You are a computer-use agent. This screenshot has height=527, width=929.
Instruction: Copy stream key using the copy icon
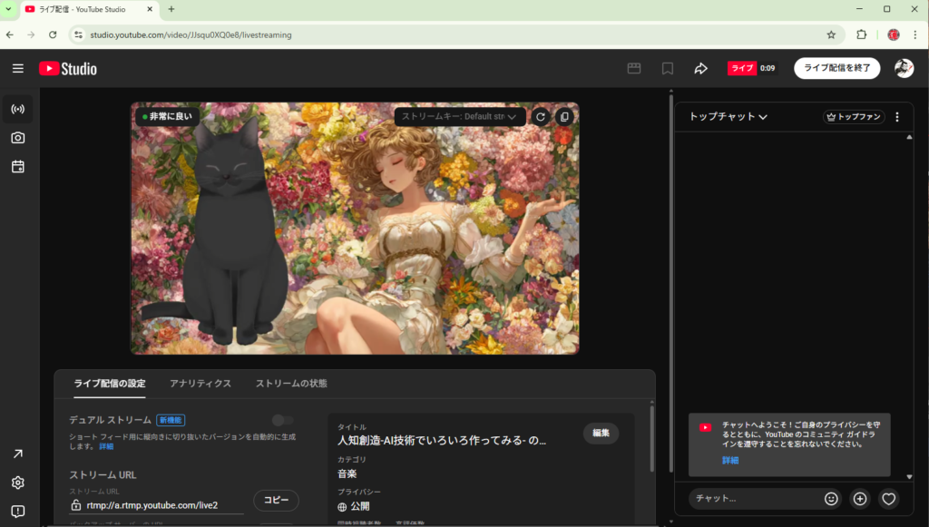pos(564,116)
